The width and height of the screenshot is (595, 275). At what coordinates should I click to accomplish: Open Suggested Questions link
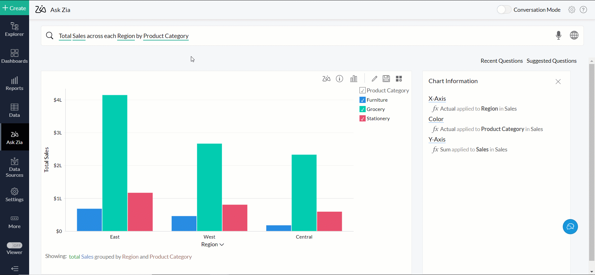551,61
